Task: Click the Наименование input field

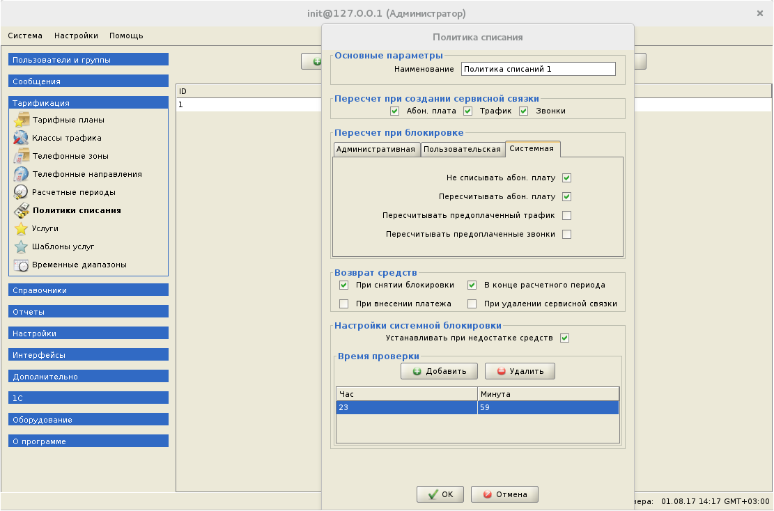Action: (x=538, y=69)
